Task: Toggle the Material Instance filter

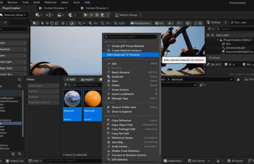Action: click(43, 102)
